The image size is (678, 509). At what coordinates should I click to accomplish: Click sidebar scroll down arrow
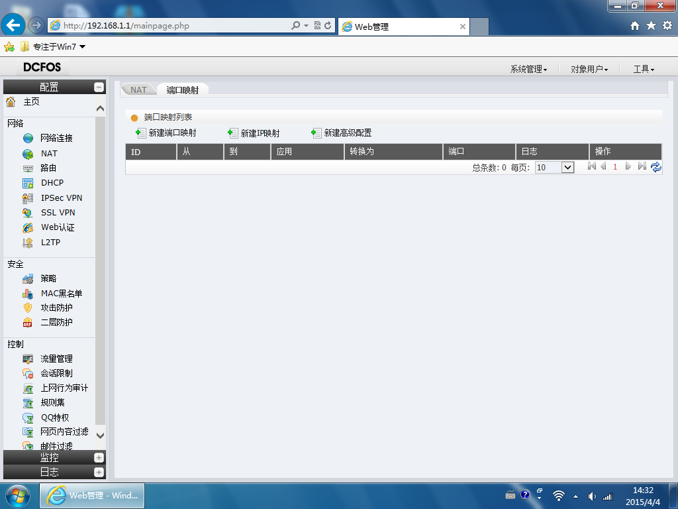click(101, 435)
